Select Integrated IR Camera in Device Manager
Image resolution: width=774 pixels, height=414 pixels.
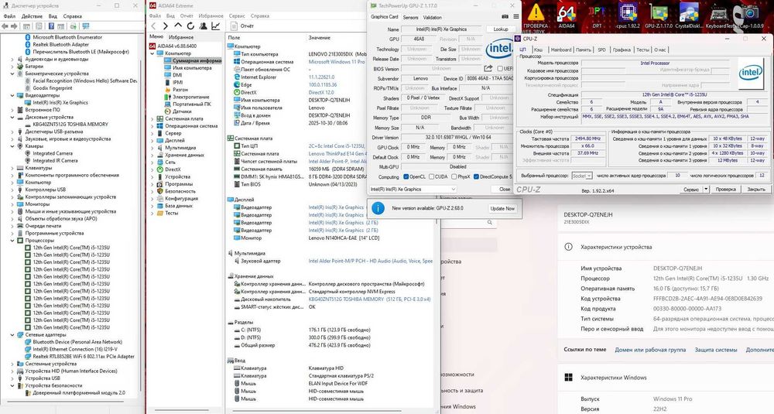point(55,160)
